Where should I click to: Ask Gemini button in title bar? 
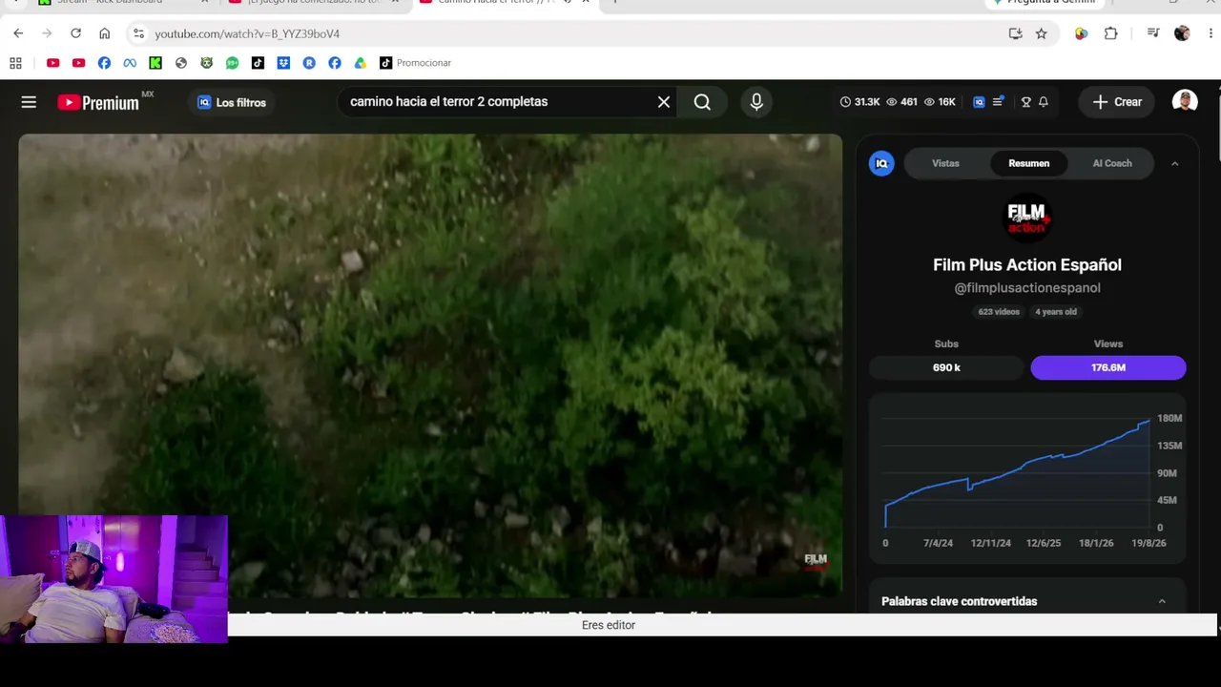point(1044,3)
